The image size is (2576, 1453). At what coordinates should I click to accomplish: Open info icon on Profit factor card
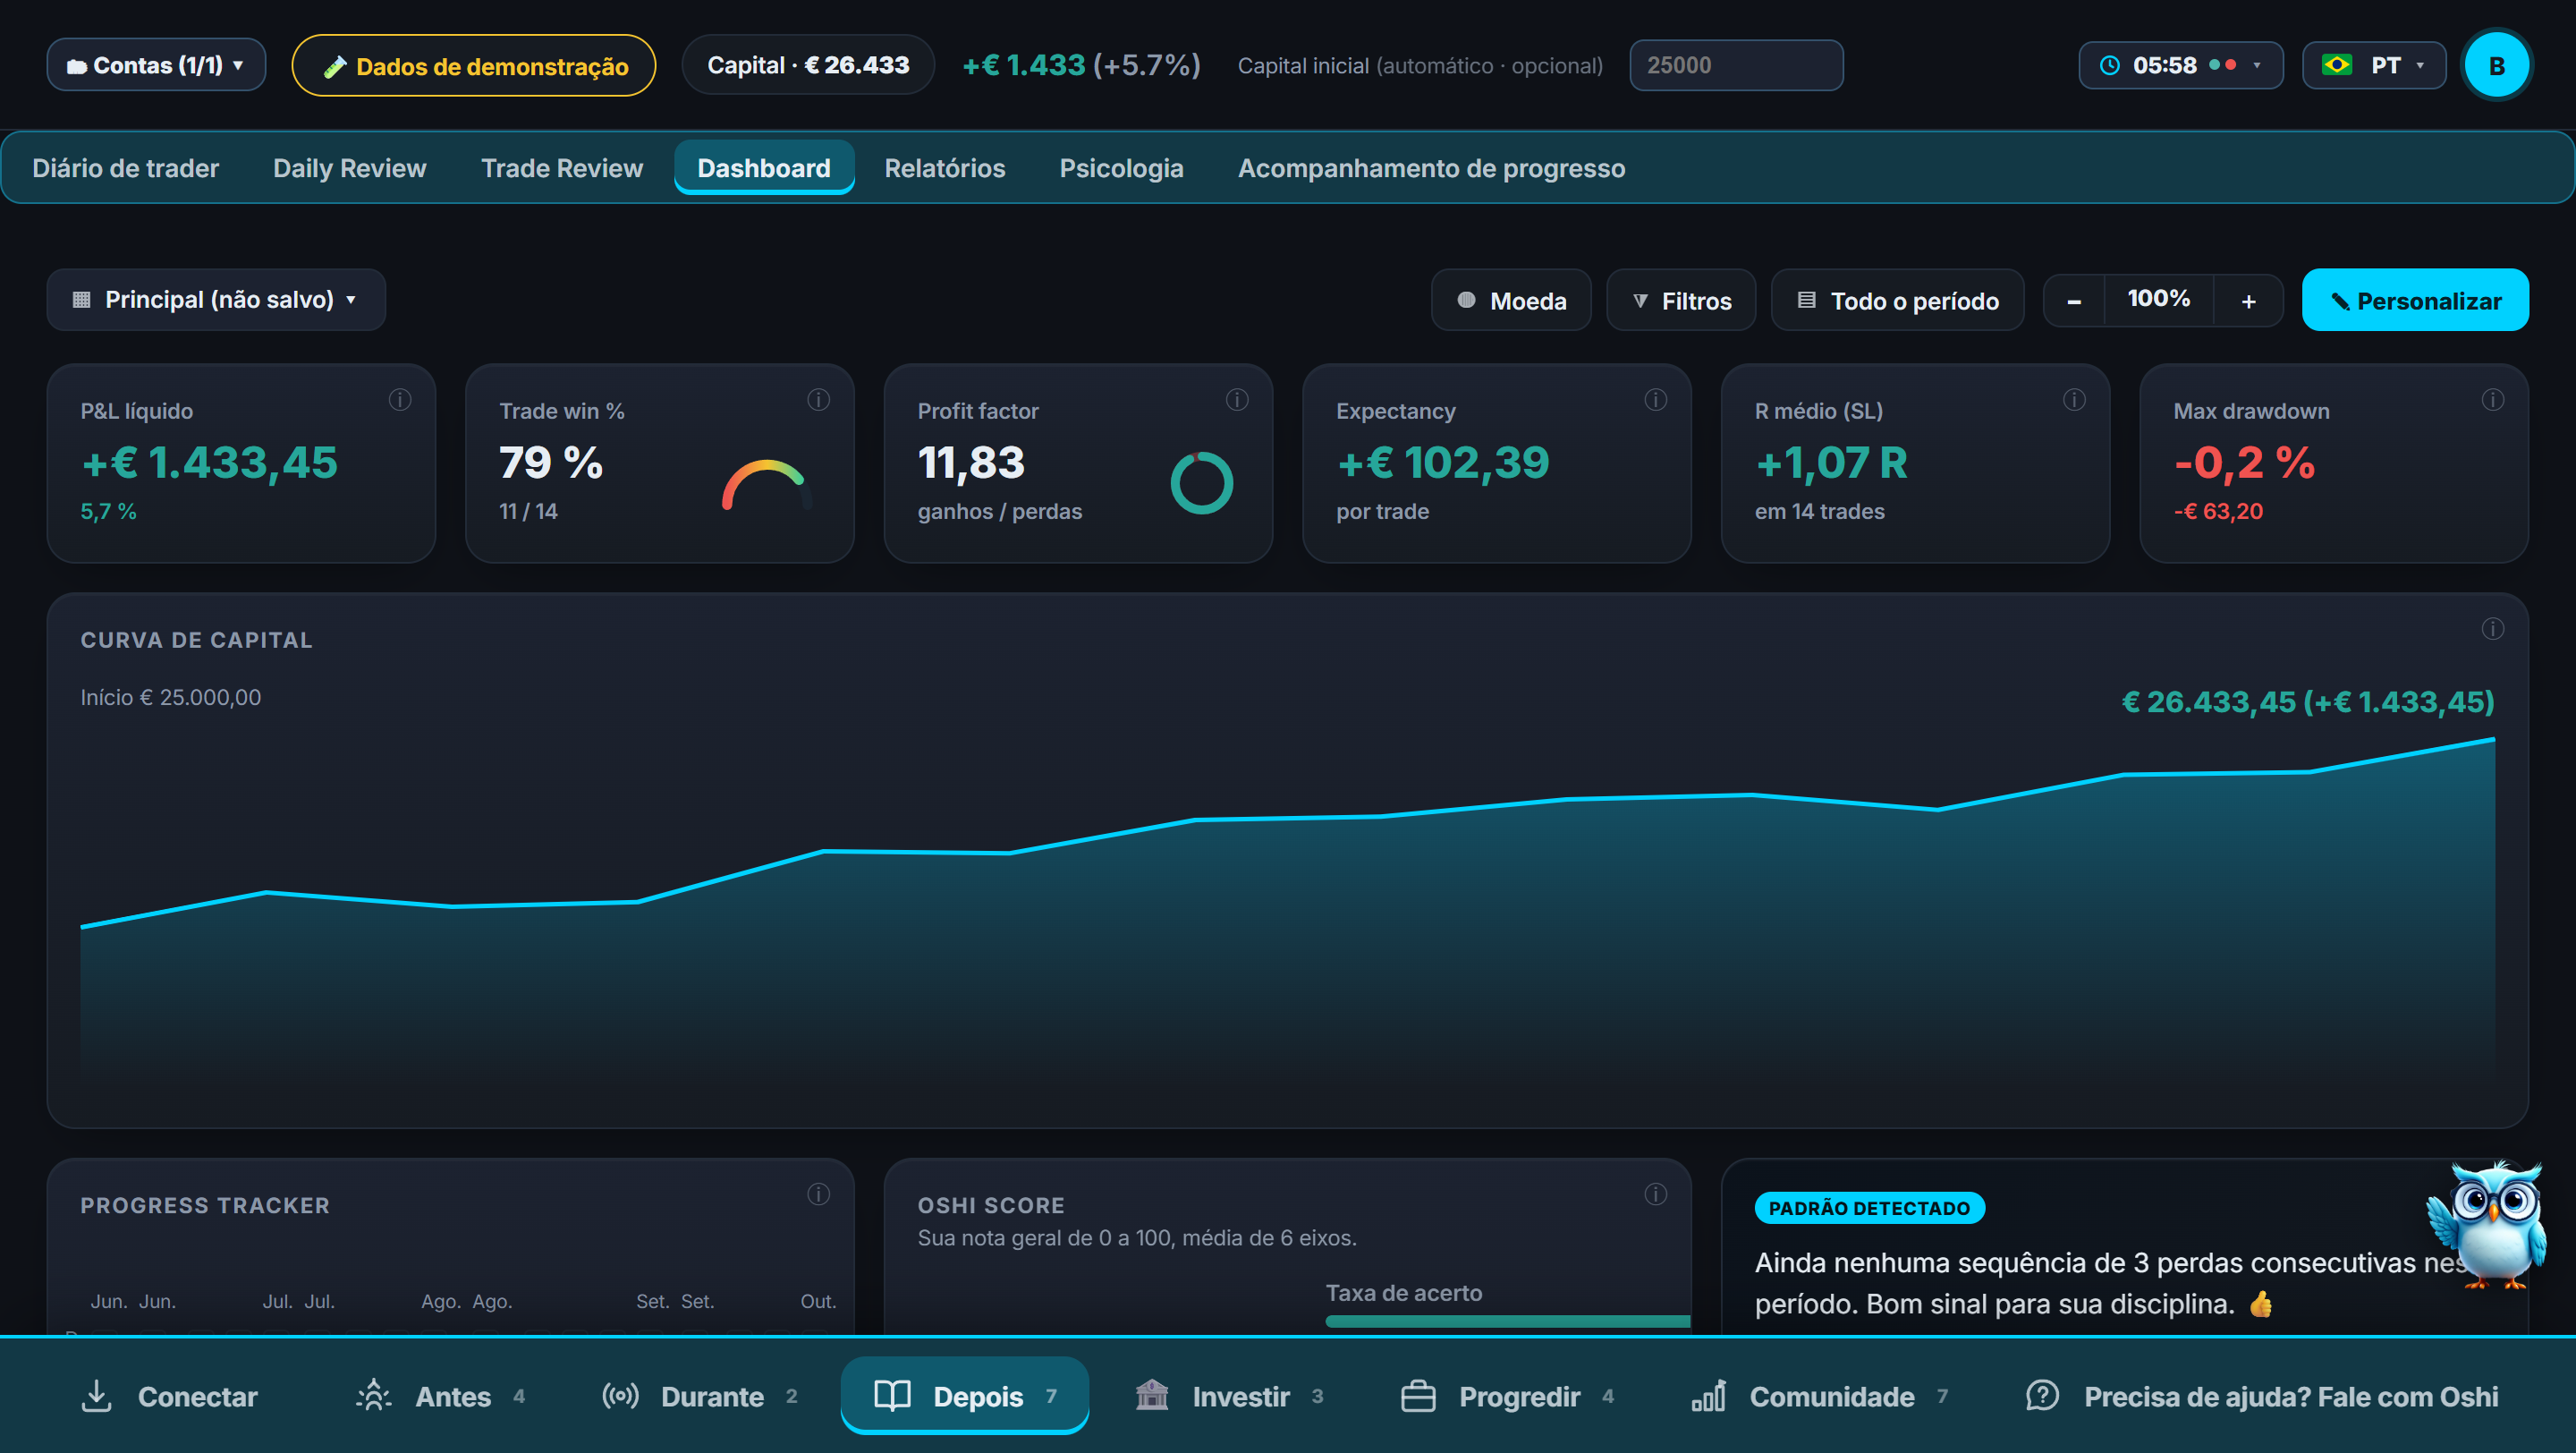[x=1237, y=400]
